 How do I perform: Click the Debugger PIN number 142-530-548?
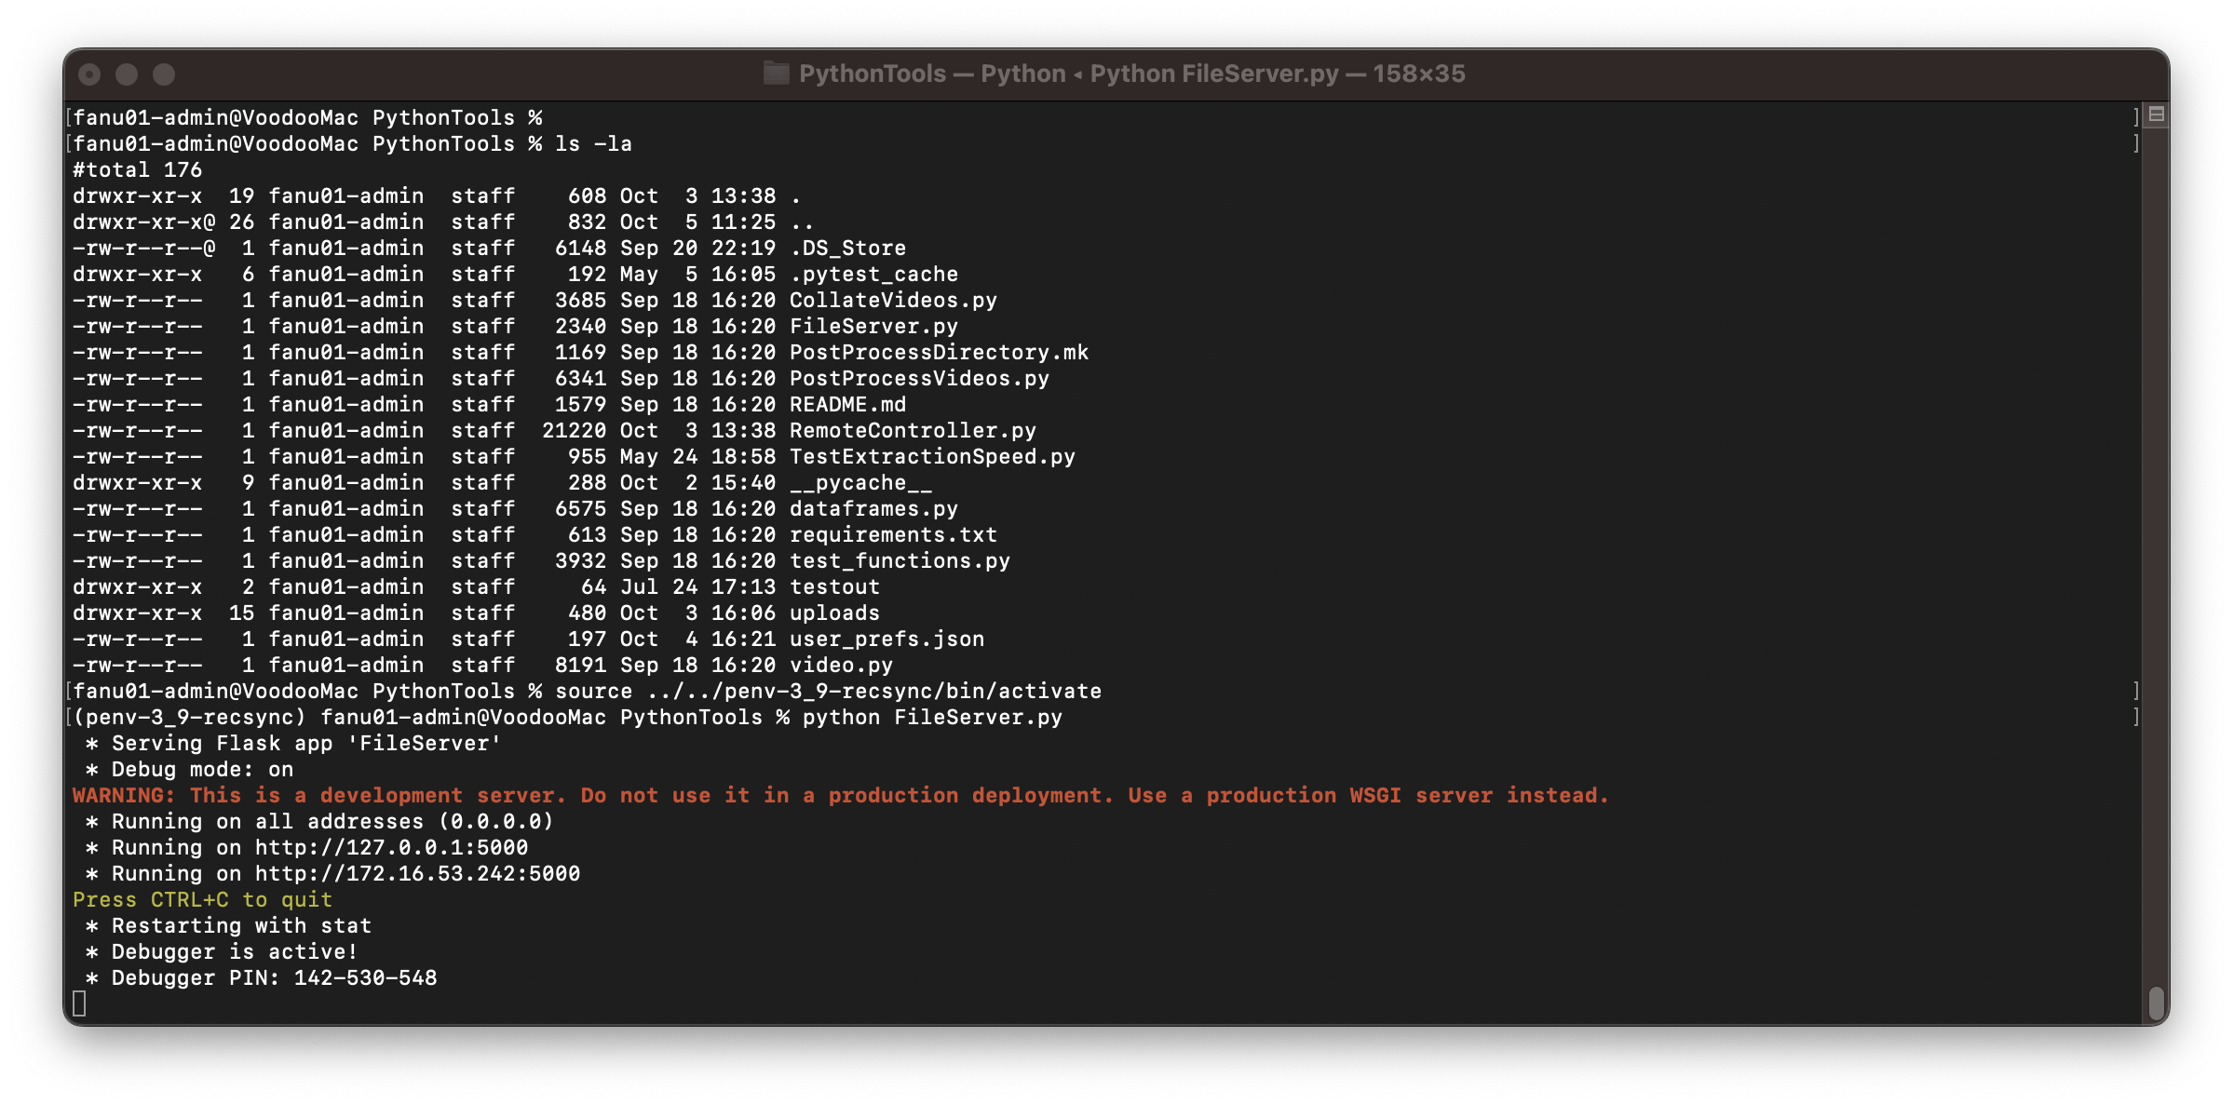(365, 978)
